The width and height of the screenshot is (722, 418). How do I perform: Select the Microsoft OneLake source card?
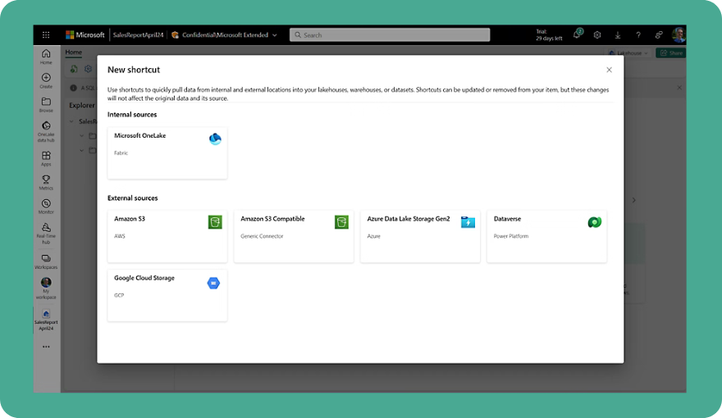pyautogui.click(x=167, y=153)
